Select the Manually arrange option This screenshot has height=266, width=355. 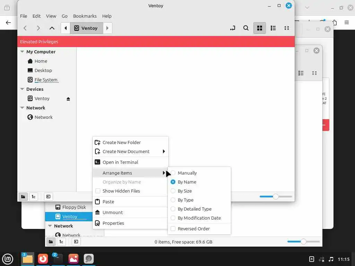click(199, 173)
